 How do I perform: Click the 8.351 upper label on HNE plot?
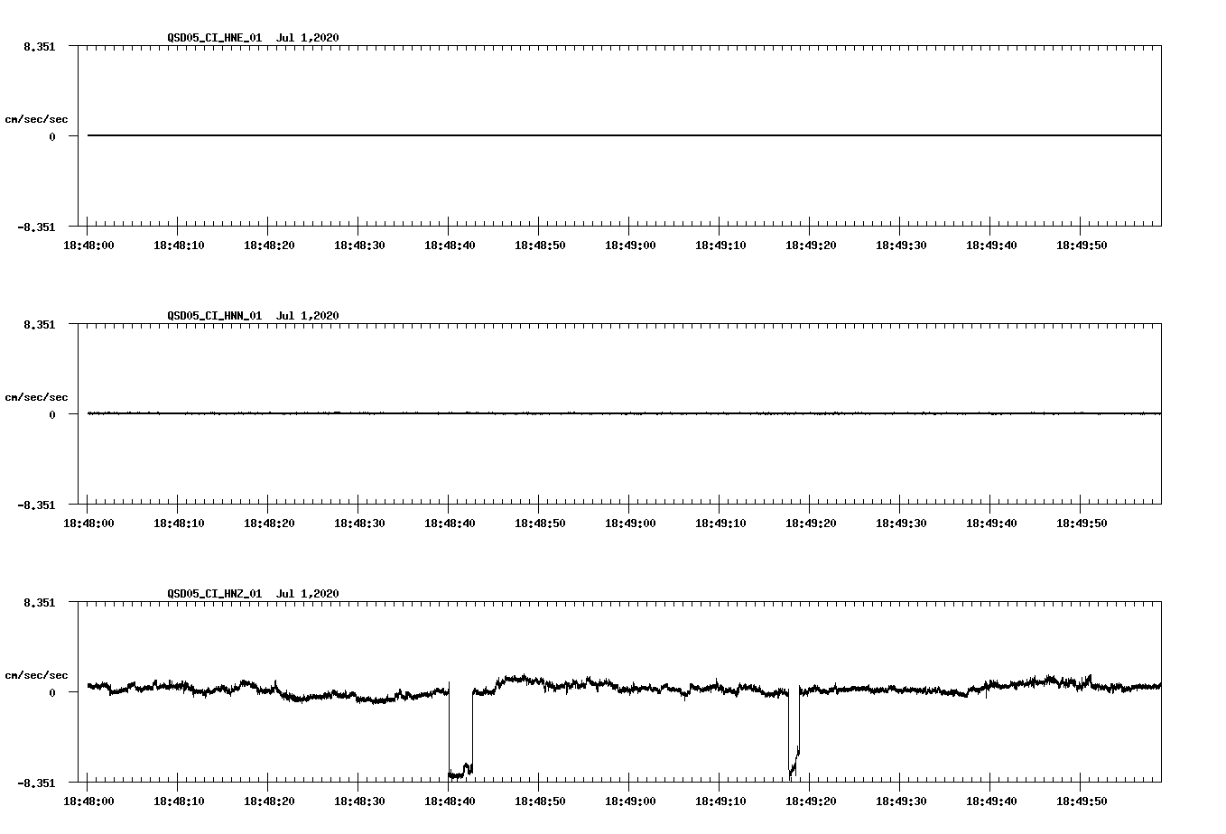(x=40, y=46)
